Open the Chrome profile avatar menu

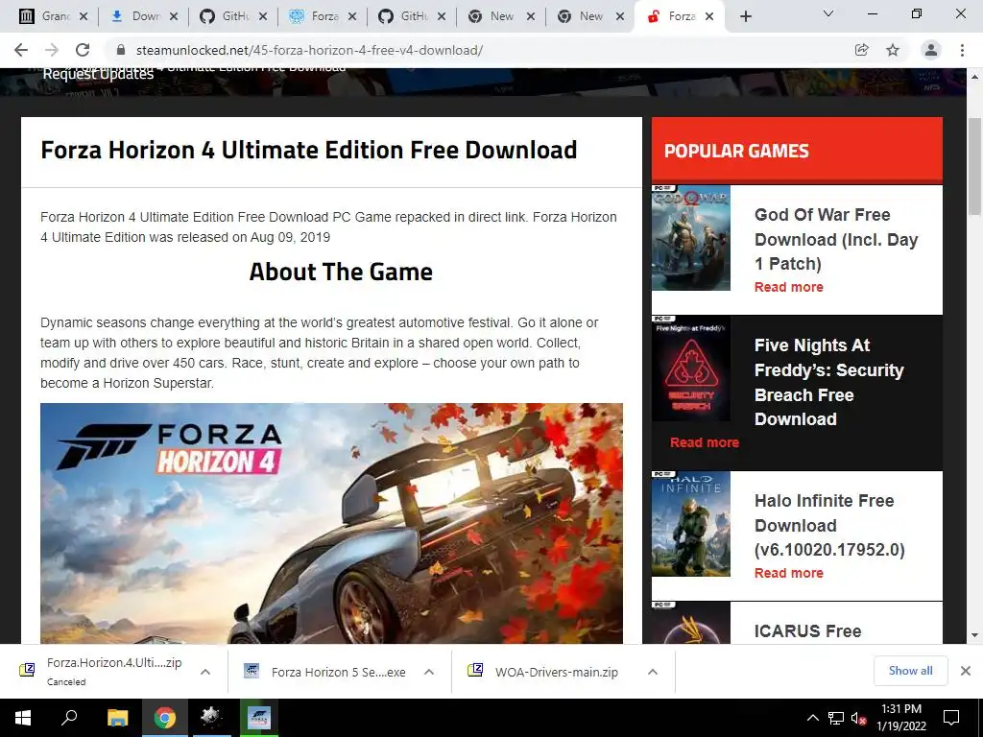pos(931,50)
